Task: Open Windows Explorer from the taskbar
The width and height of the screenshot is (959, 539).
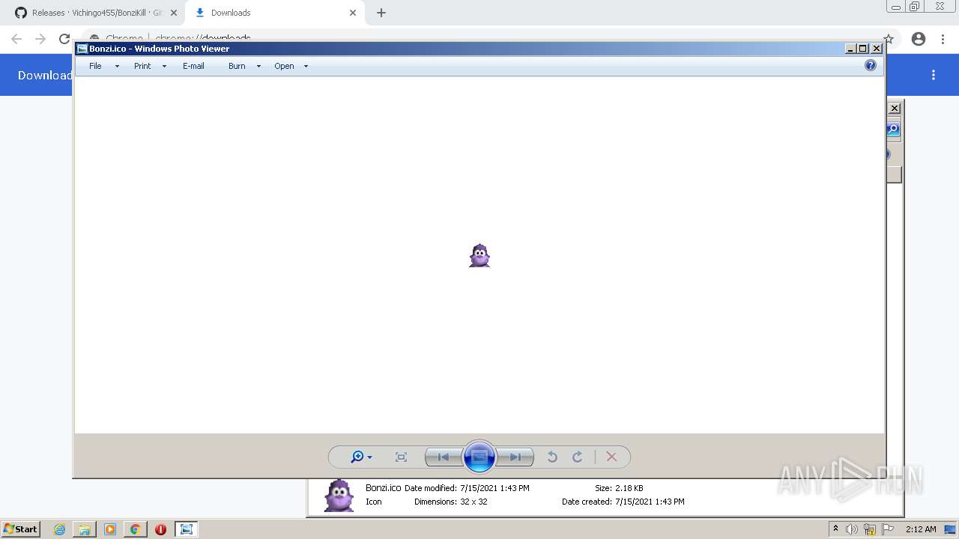Action: point(85,529)
